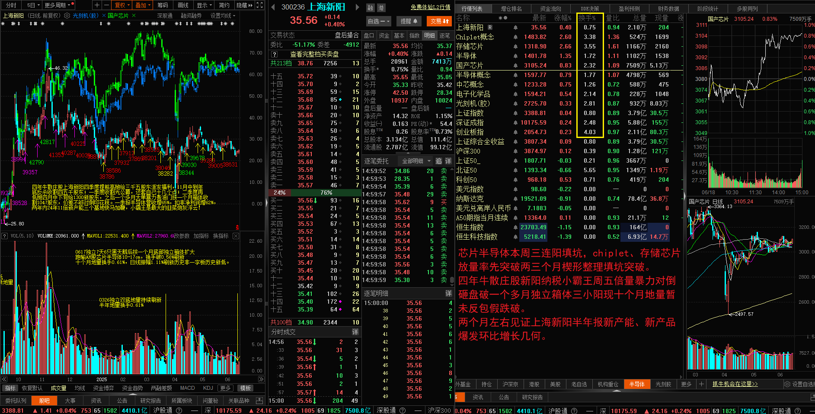Open 叠加 overlay dropdown
815x414 pixels.
pos(143,5)
